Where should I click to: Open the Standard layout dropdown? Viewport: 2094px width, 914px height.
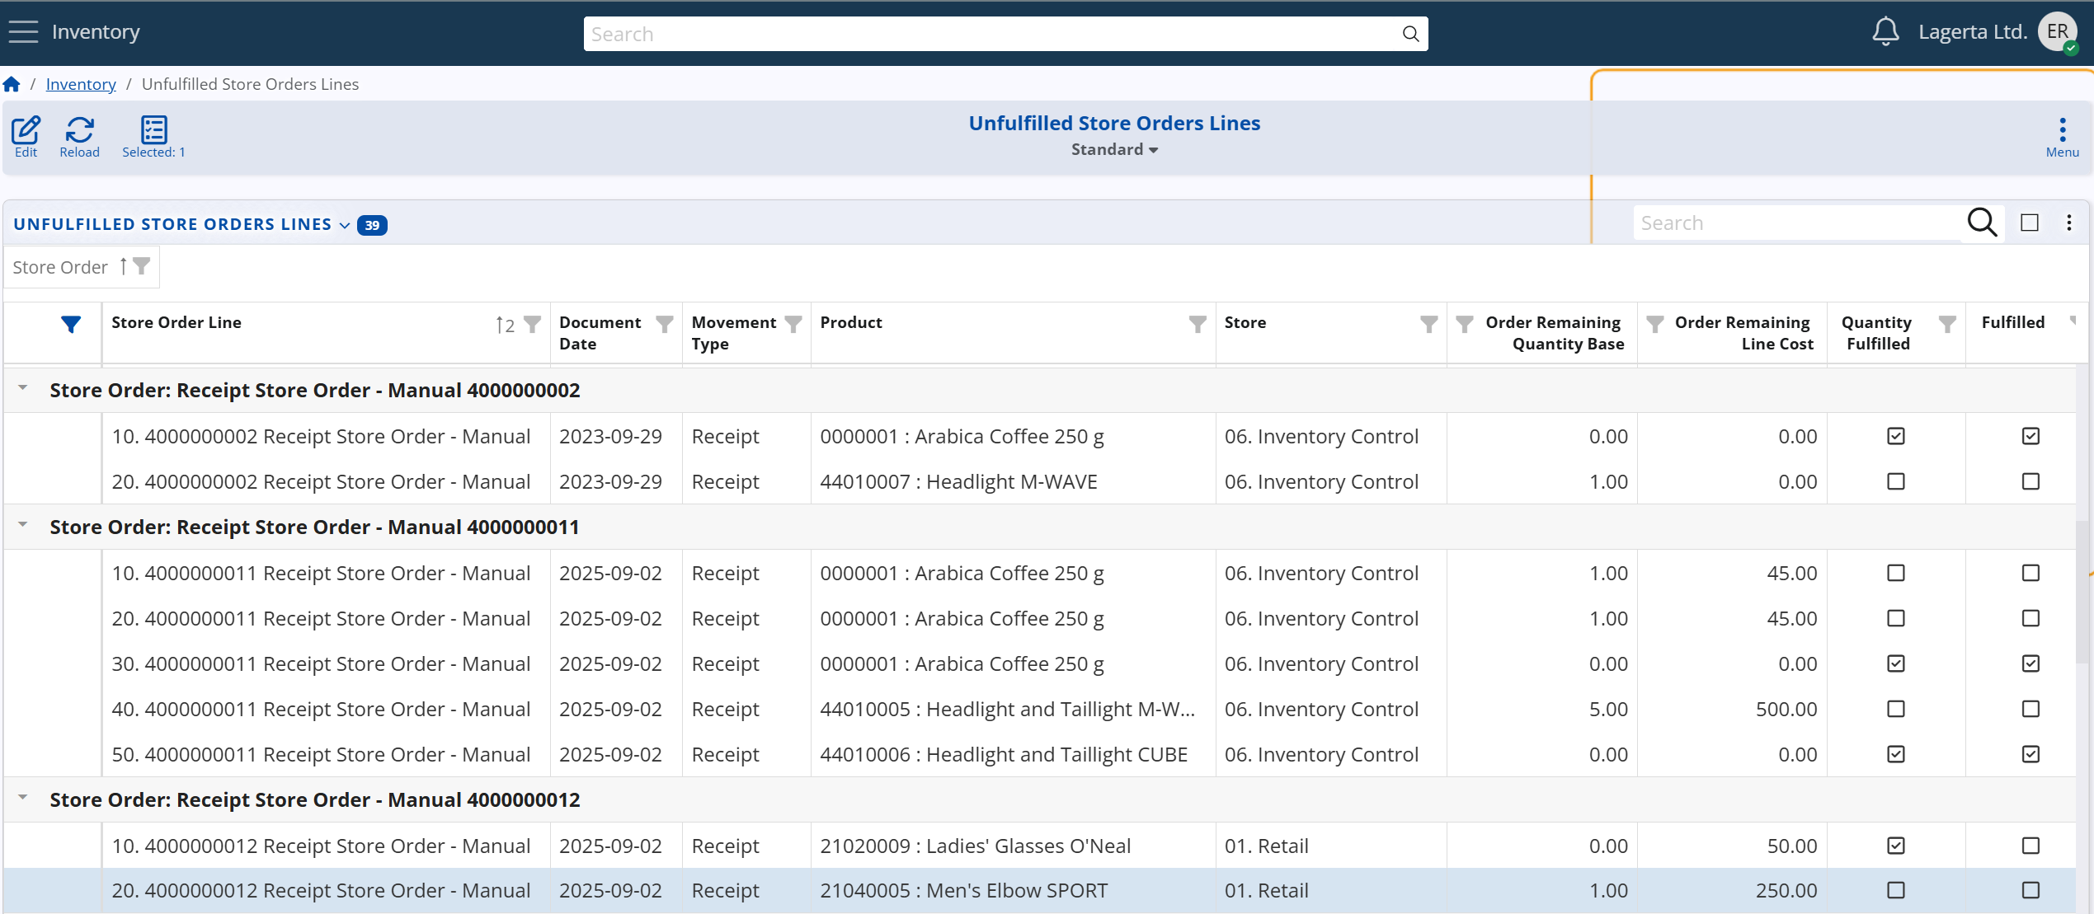click(x=1114, y=149)
